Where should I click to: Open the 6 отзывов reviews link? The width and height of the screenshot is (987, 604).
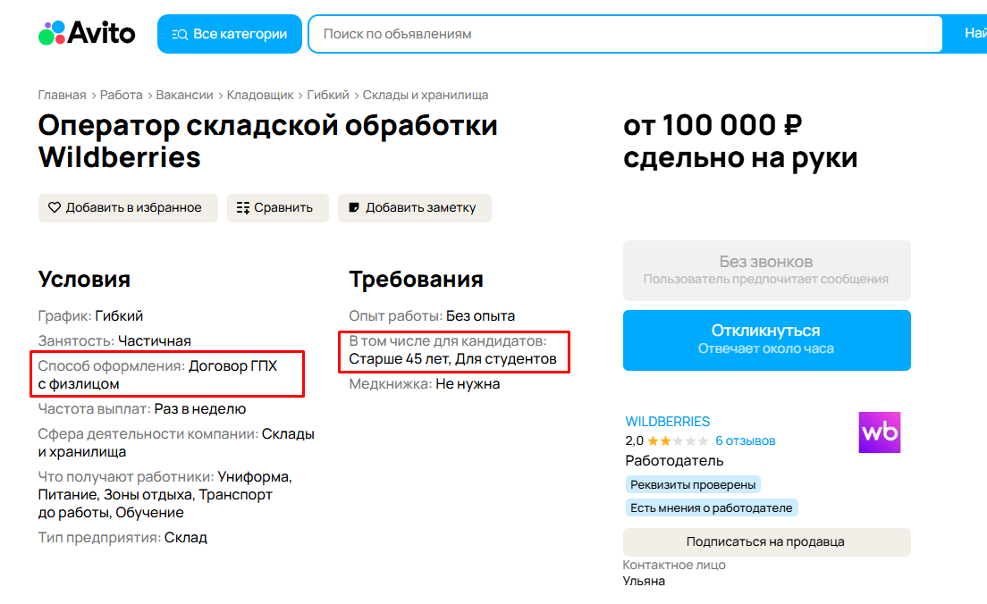pyautogui.click(x=745, y=441)
